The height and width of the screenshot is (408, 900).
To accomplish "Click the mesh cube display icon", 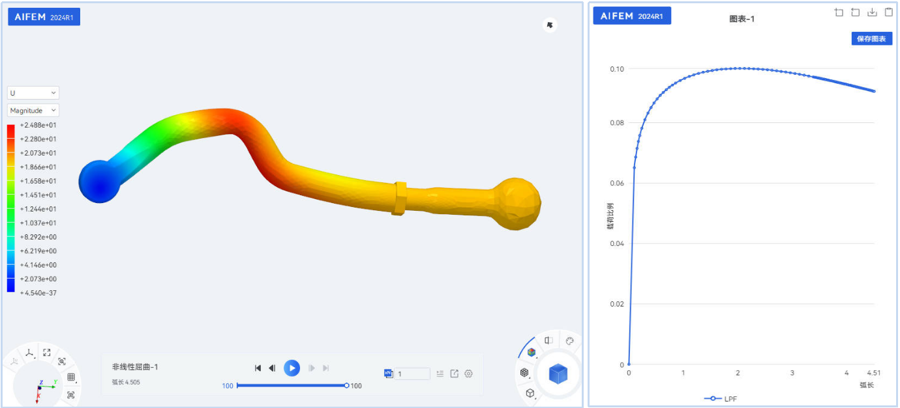I will coord(524,372).
